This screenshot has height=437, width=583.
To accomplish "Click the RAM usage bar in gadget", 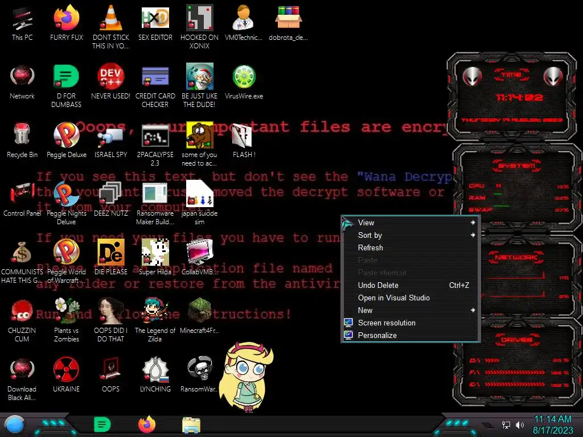I will pos(519,197).
